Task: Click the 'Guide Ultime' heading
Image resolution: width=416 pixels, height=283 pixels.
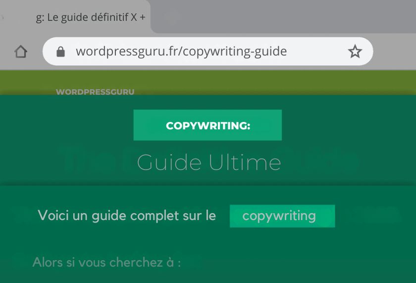Action: click(209, 162)
